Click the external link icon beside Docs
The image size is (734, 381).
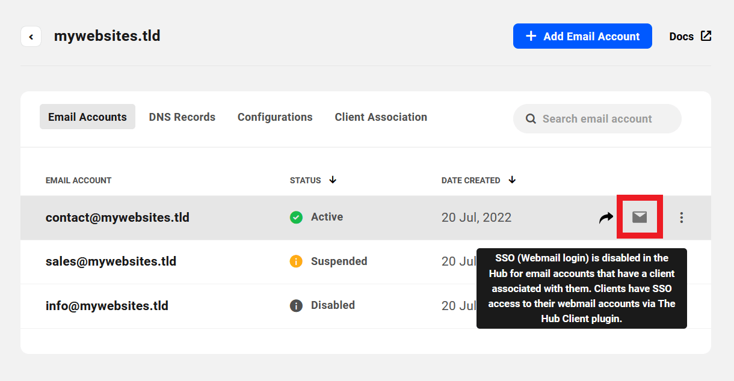point(707,35)
